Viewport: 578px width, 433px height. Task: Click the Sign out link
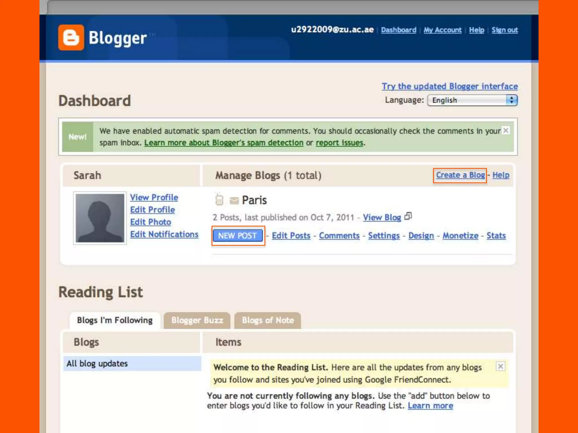coord(504,30)
